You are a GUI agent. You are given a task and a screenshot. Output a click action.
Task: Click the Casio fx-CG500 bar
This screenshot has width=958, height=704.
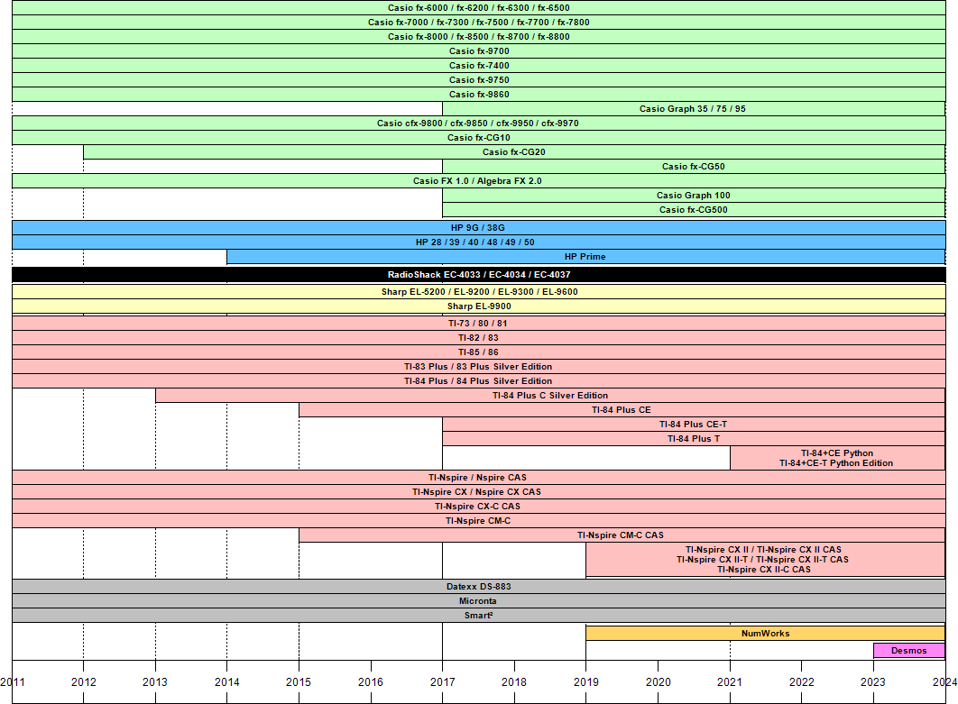click(x=694, y=209)
